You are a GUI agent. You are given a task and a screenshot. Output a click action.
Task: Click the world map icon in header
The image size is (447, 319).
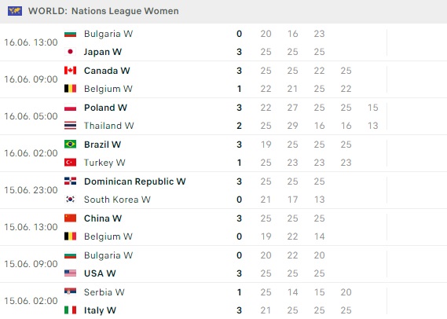point(15,11)
